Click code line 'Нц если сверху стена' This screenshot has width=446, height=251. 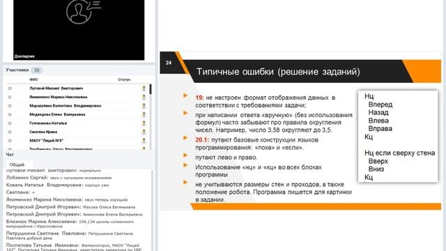[x=399, y=153]
